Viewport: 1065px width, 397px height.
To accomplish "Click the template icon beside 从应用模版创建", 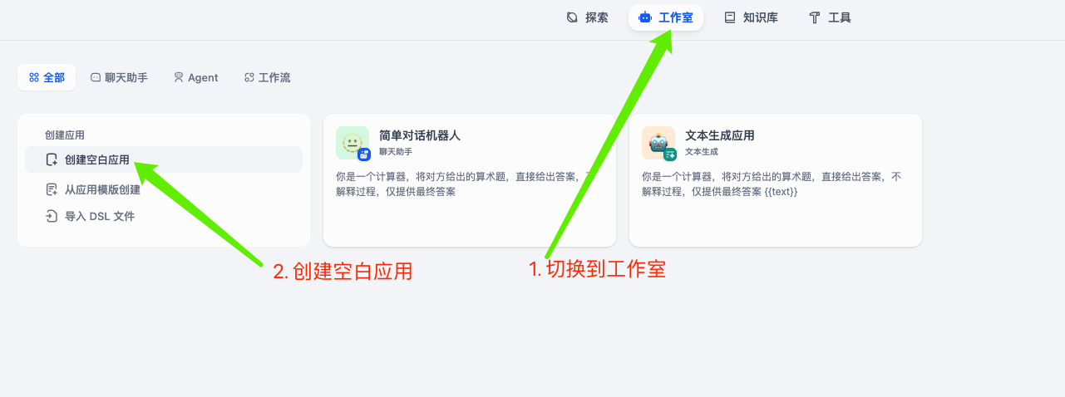I will coord(52,189).
